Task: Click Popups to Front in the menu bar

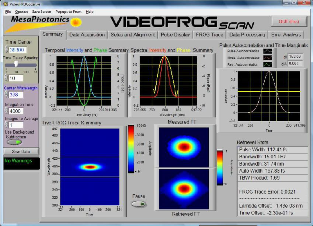Action: [68, 12]
